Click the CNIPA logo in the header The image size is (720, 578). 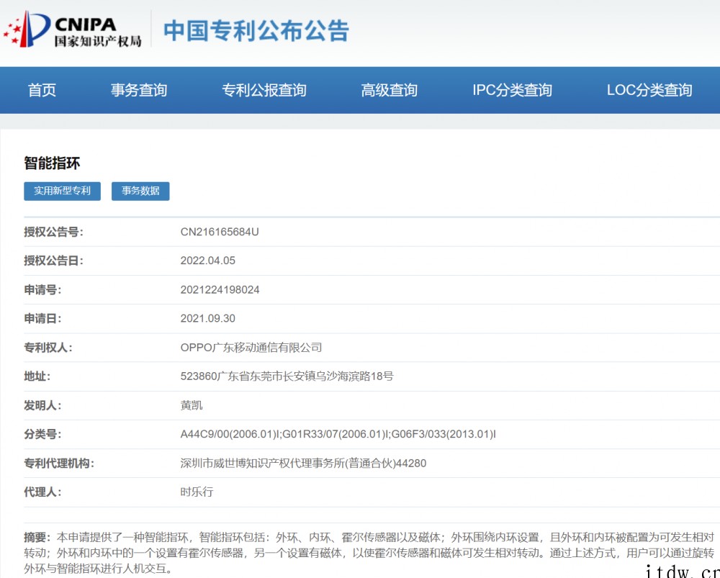(72, 30)
